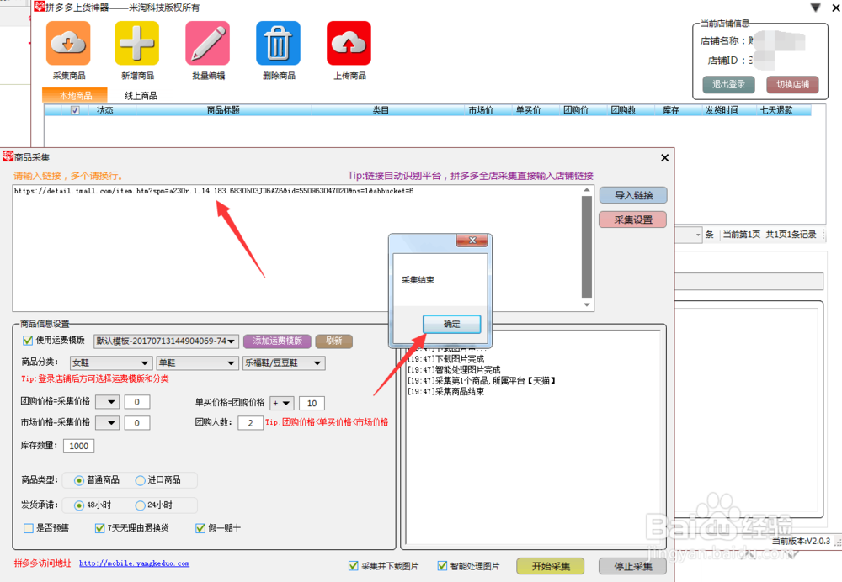
Task: Toggle the 使用运费模版 checkbox
Action: pyautogui.click(x=28, y=341)
